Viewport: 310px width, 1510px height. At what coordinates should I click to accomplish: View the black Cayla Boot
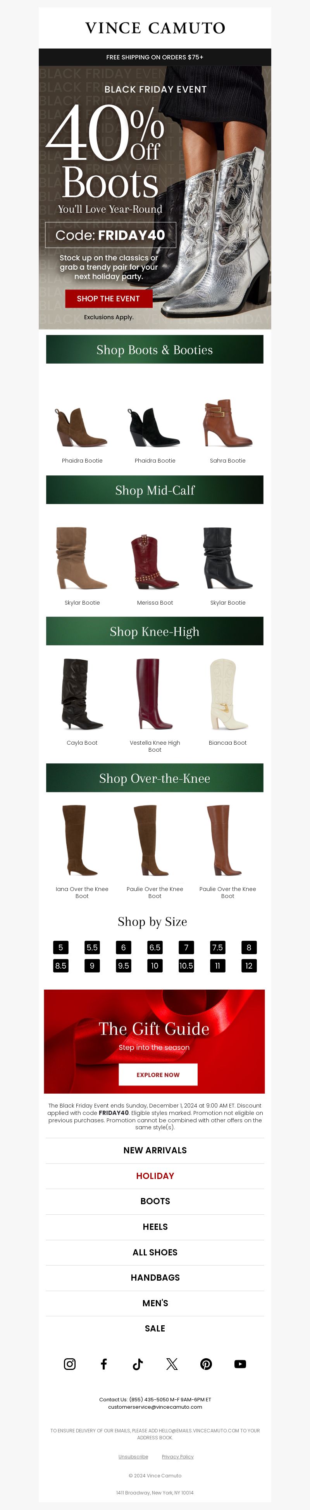tap(82, 694)
